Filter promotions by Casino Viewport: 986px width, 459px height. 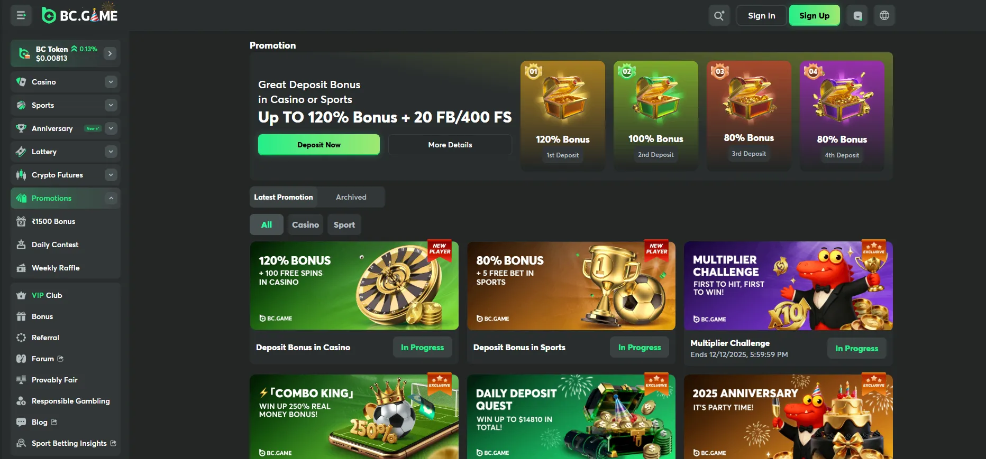click(305, 224)
